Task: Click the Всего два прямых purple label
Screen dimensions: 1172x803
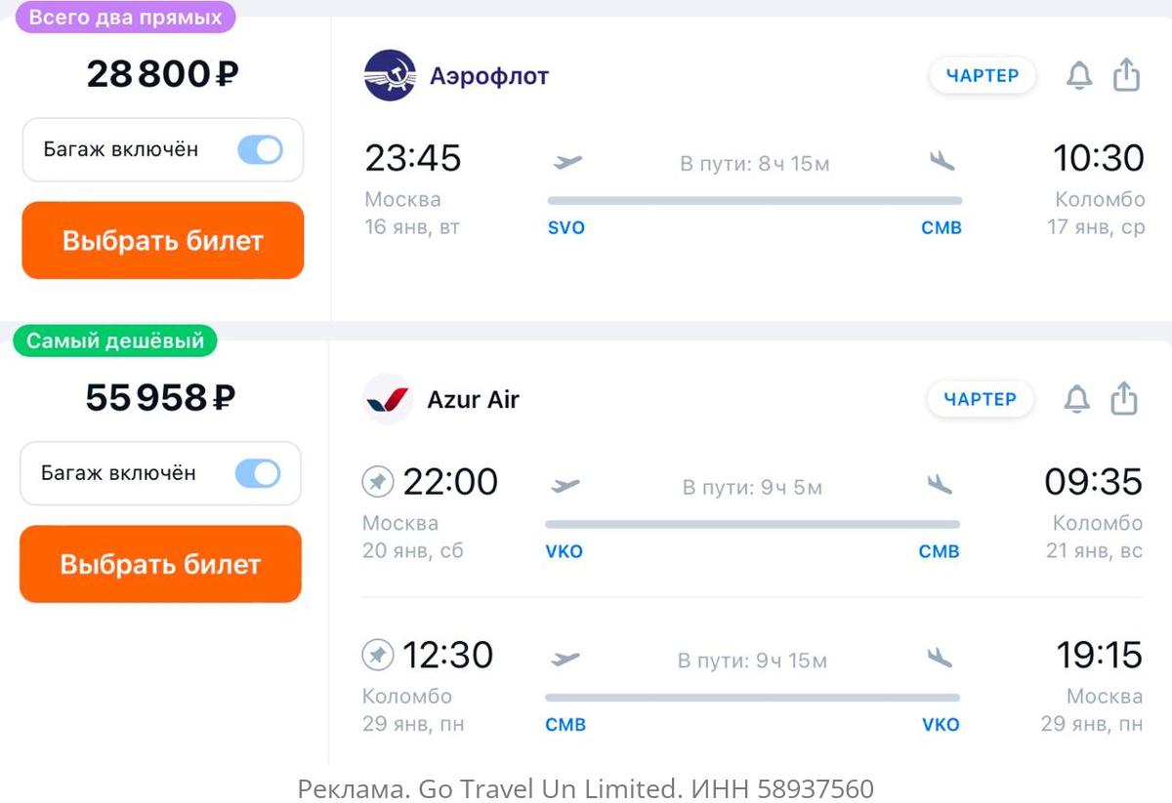Action: (125, 17)
